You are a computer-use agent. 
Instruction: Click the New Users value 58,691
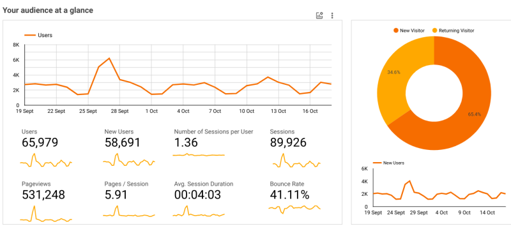(123, 142)
